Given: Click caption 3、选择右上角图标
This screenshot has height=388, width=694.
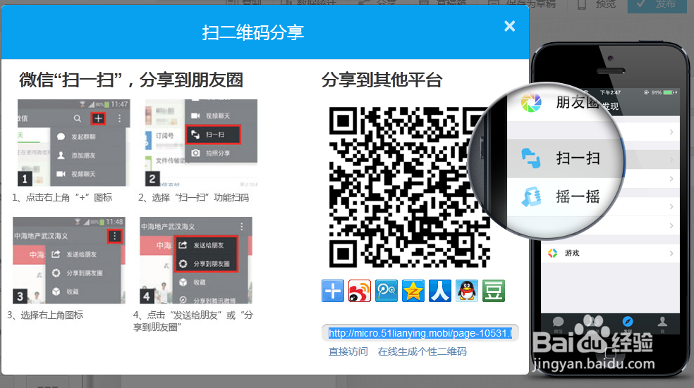Looking at the screenshot, I should (45, 315).
